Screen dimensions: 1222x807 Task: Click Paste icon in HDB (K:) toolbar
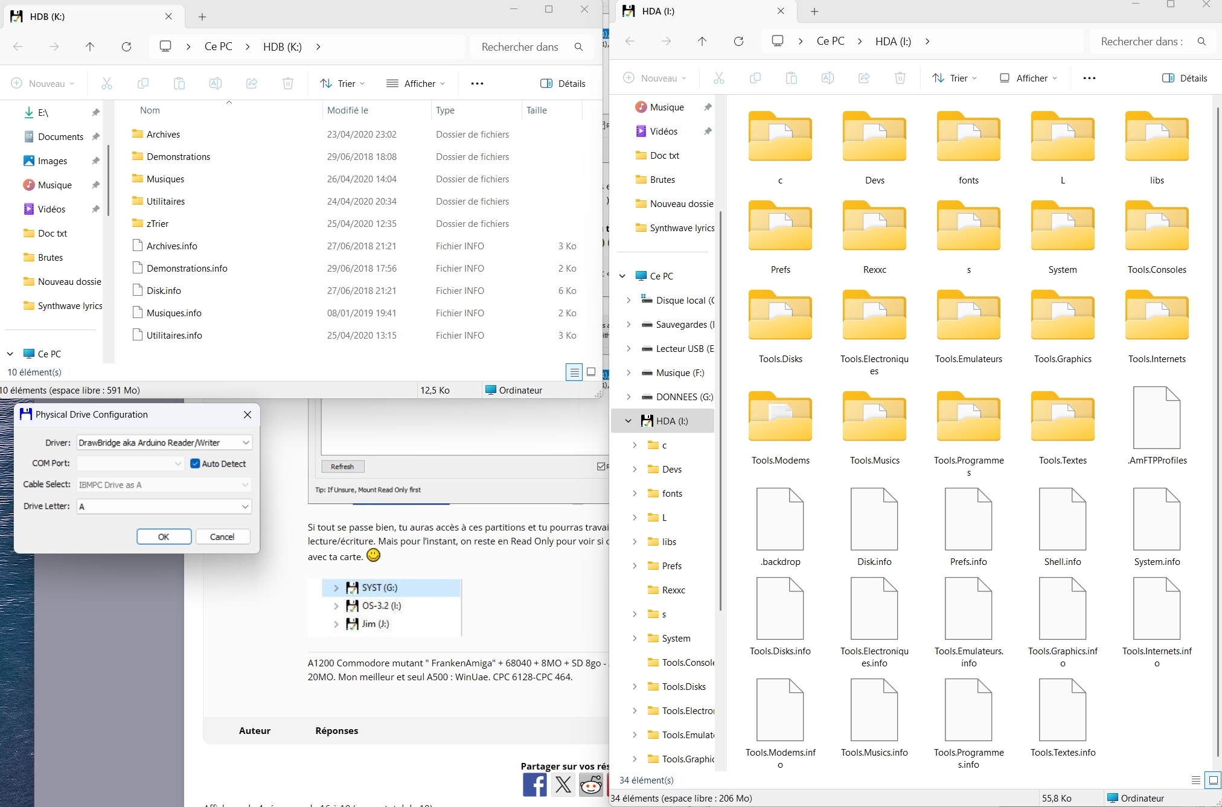click(x=179, y=83)
